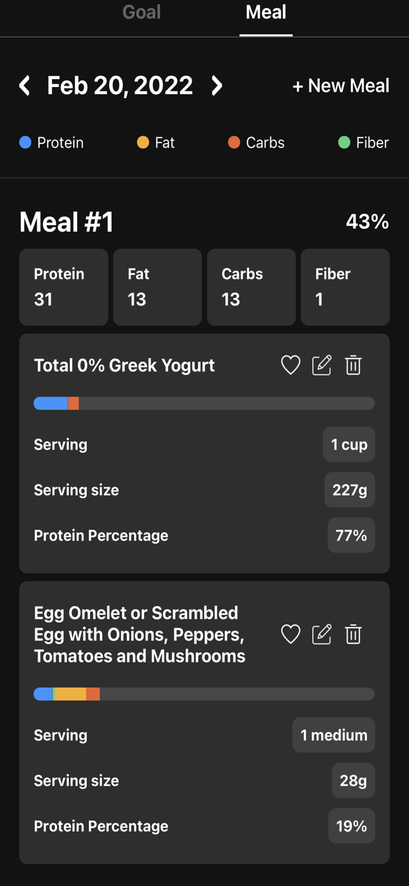Open the Feb 20, 2022 date display
409x886 pixels.
[x=120, y=85]
